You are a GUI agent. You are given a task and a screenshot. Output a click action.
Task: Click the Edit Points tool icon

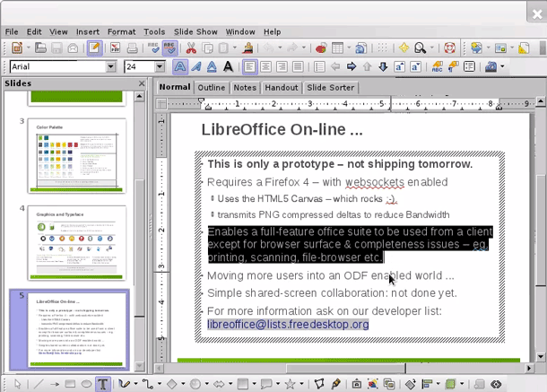coord(319,384)
